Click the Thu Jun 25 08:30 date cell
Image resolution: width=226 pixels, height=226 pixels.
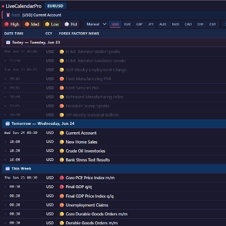click(21, 178)
